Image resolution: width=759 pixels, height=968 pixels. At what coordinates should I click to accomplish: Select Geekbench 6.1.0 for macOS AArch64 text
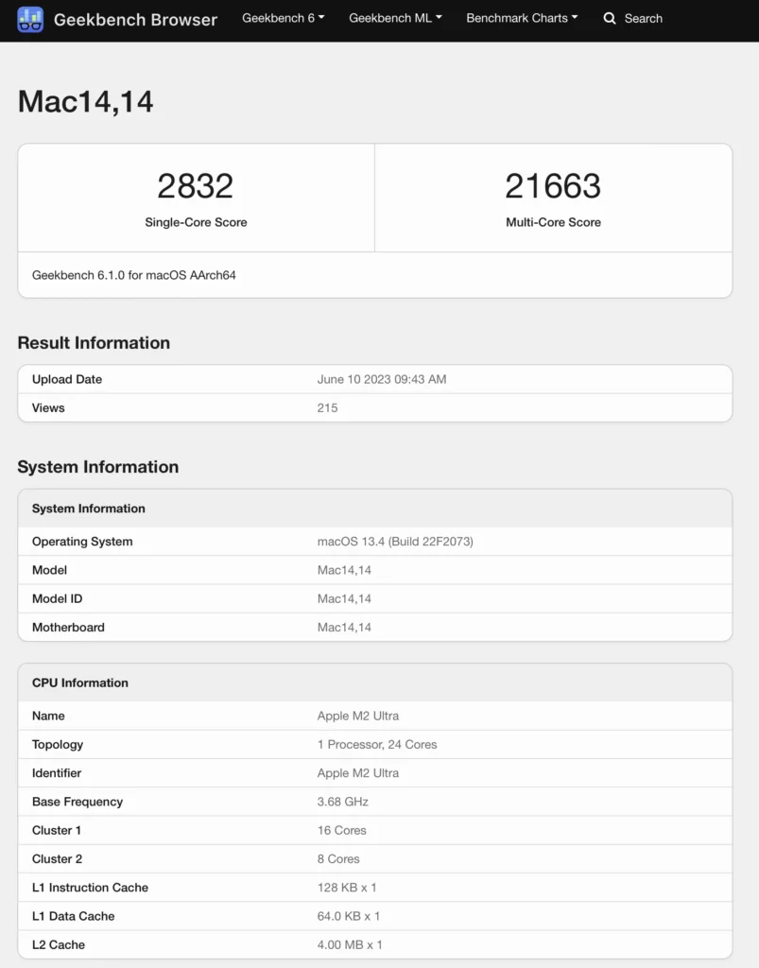pyautogui.click(x=134, y=275)
